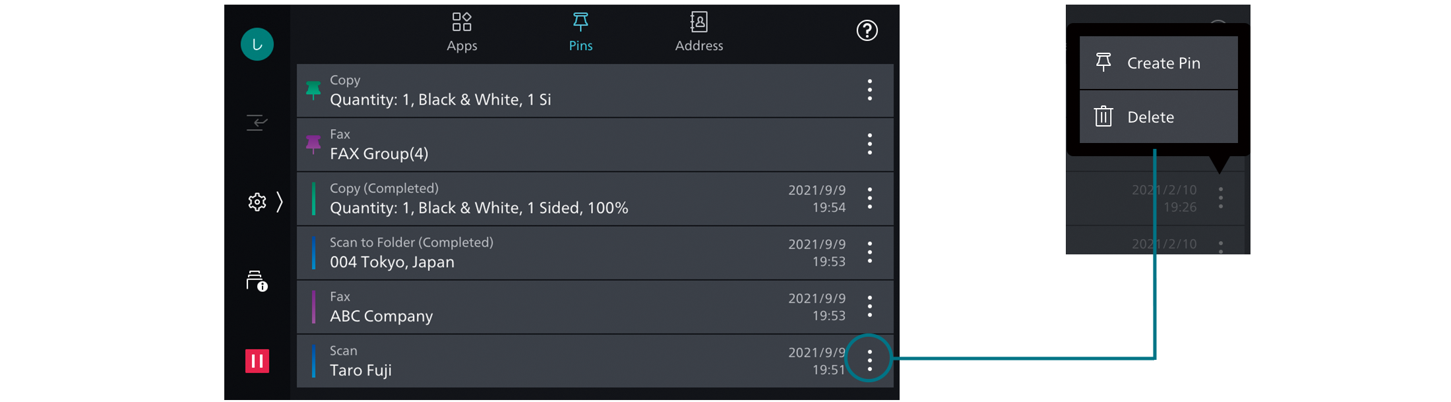Click the purple pin on FAX Group(4)

[313, 144]
